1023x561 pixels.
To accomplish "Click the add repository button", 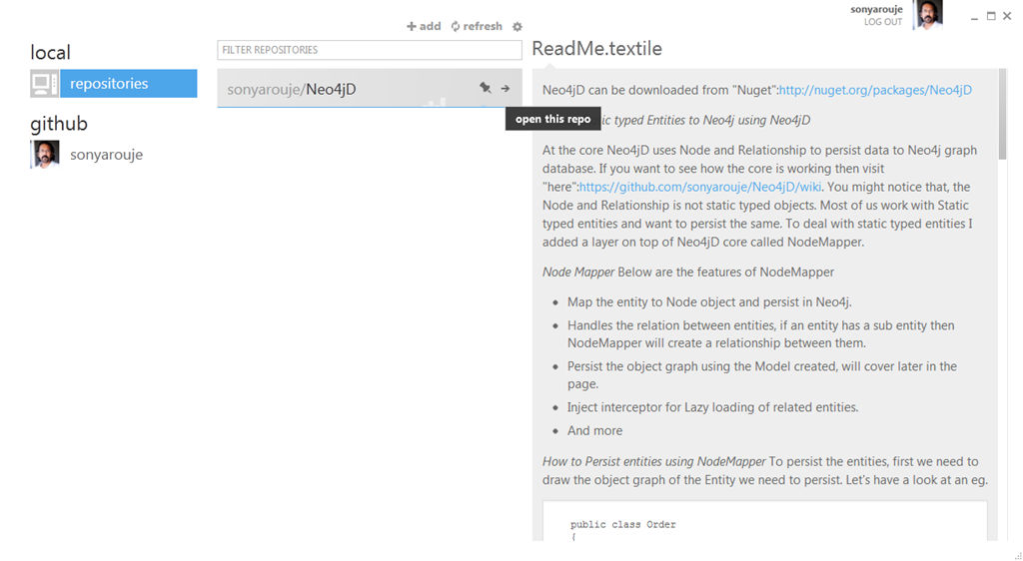I will tap(424, 27).
